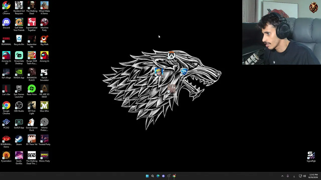Launch WE ARE SO DEAD shortcut

click(44, 91)
